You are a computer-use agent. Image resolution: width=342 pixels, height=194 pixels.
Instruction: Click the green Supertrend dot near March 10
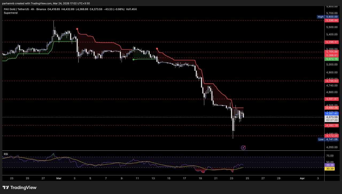[x=133, y=60]
